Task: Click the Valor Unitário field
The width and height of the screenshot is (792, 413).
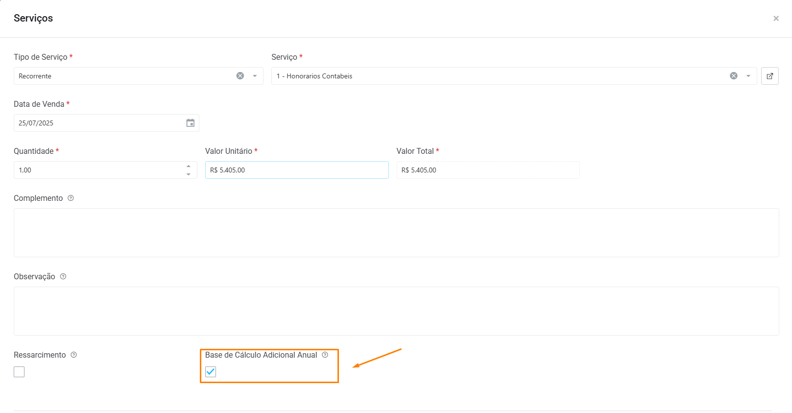Action: 296,170
